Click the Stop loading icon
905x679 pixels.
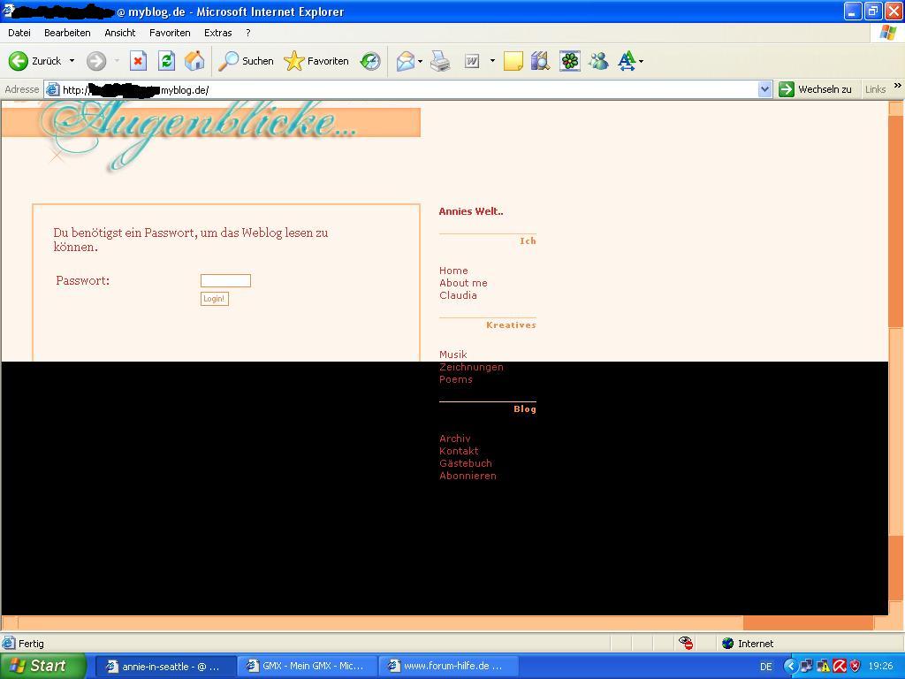coord(138,61)
